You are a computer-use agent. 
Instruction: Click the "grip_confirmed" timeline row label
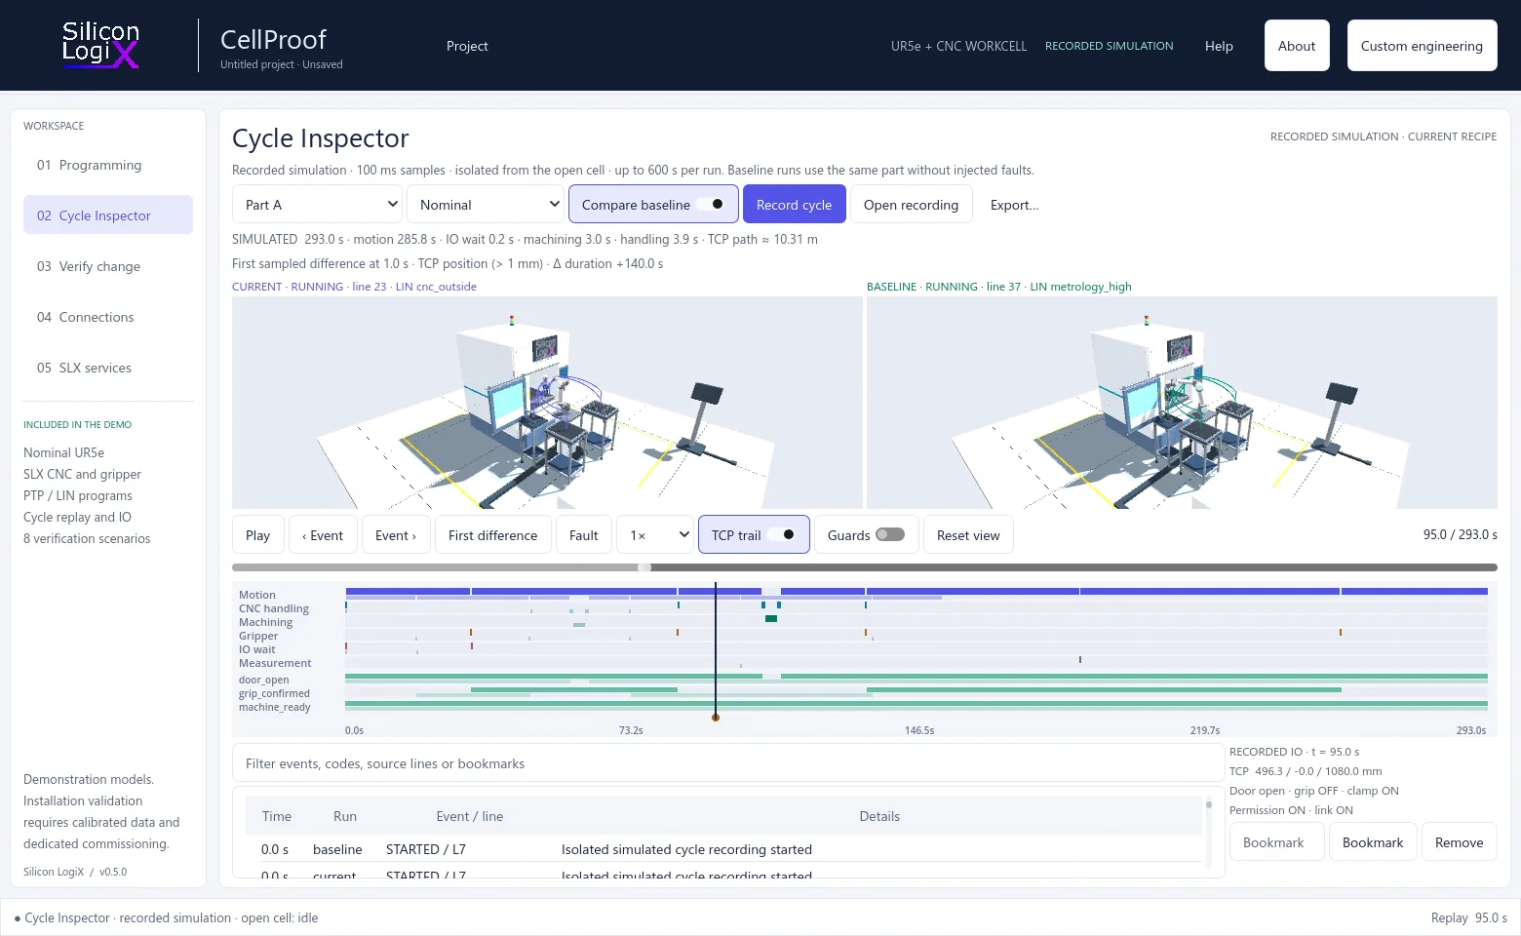point(274,694)
